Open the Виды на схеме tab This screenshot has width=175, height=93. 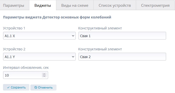tap(75, 5)
